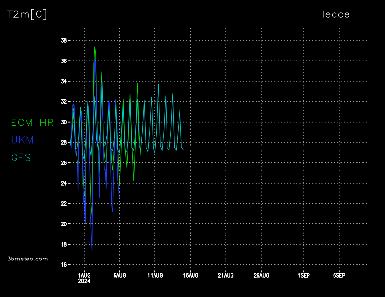Click the 28 value on temperature axis
Screen dimensions: 385x297
[x=64, y=142]
